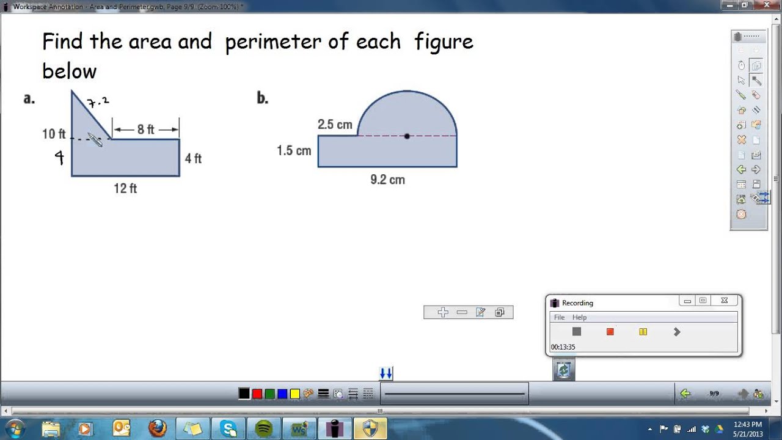This screenshot has height=440, width=782.
Task: Click the text insertion tool icon
Action: [741, 125]
